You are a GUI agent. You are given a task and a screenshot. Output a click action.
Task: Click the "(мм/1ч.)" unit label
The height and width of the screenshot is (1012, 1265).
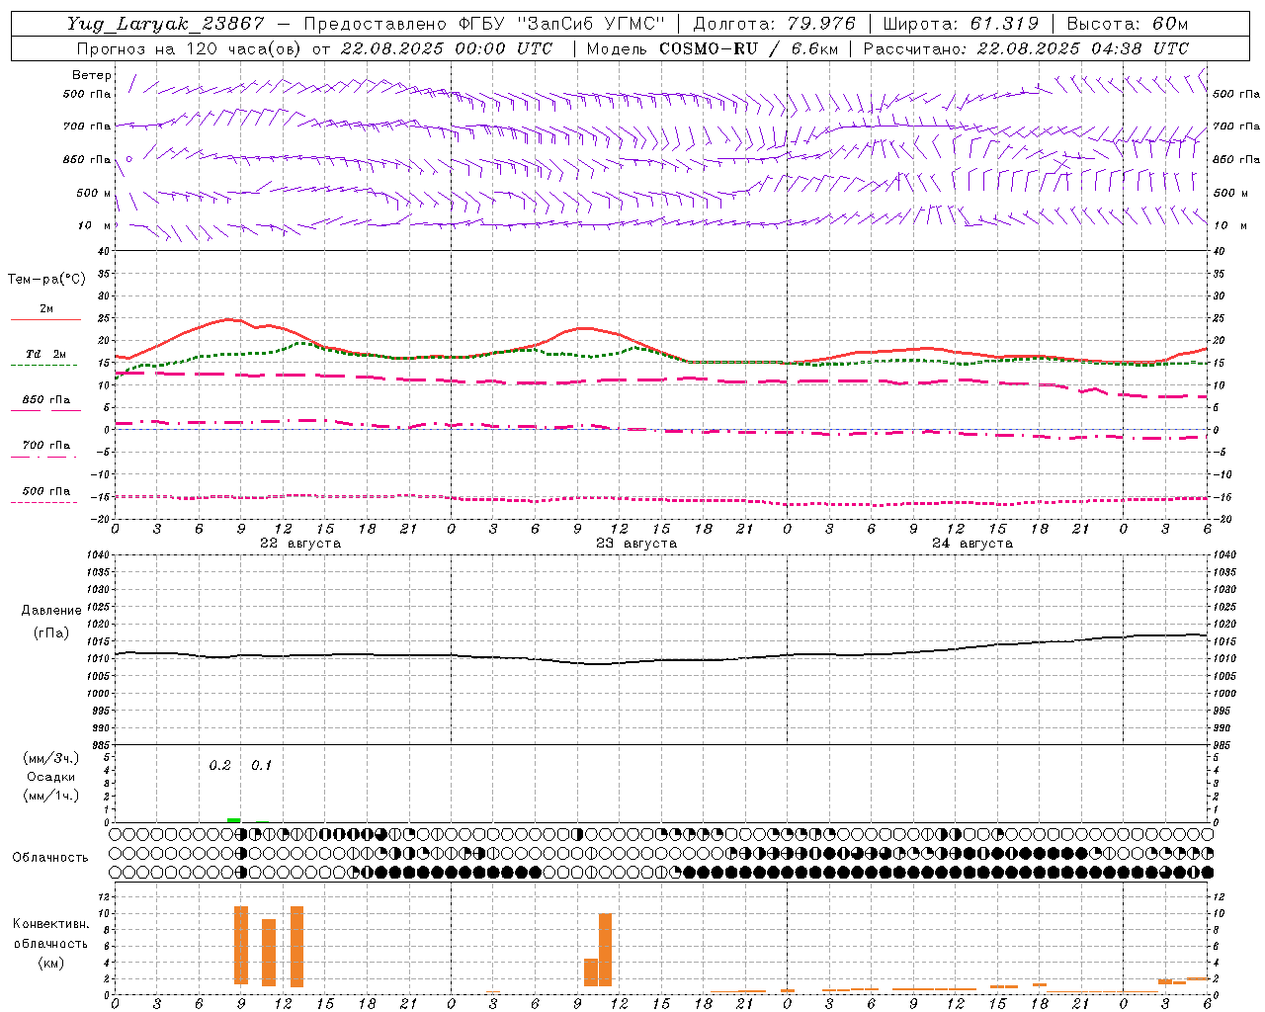point(50,796)
